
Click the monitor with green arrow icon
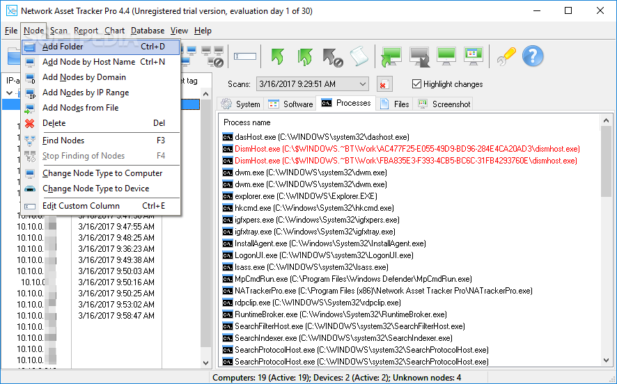coord(391,56)
